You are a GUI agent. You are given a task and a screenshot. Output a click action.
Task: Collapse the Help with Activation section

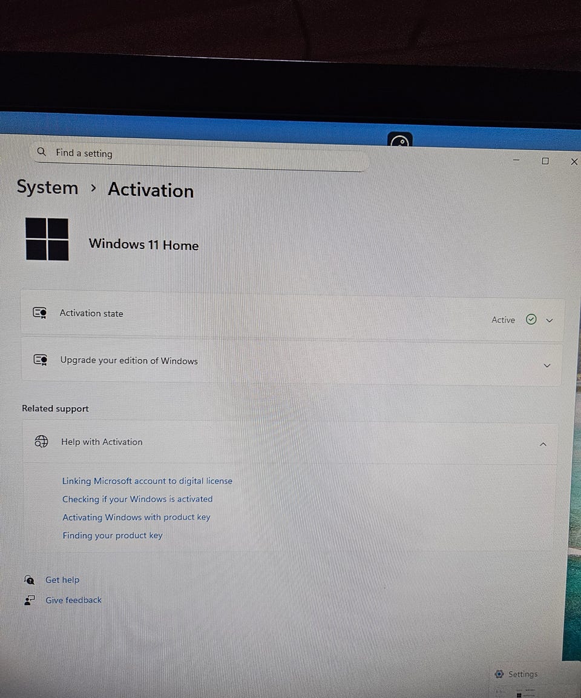(x=543, y=444)
